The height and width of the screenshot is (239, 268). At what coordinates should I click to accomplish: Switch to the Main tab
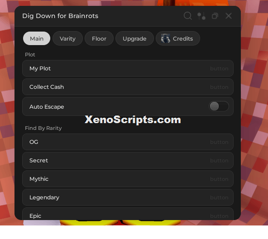pos(37,38)
